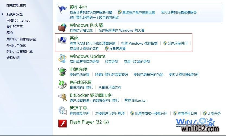Open the System computer monitor icon
This screenshot has height=136, width=226.
tap(62, 41)
